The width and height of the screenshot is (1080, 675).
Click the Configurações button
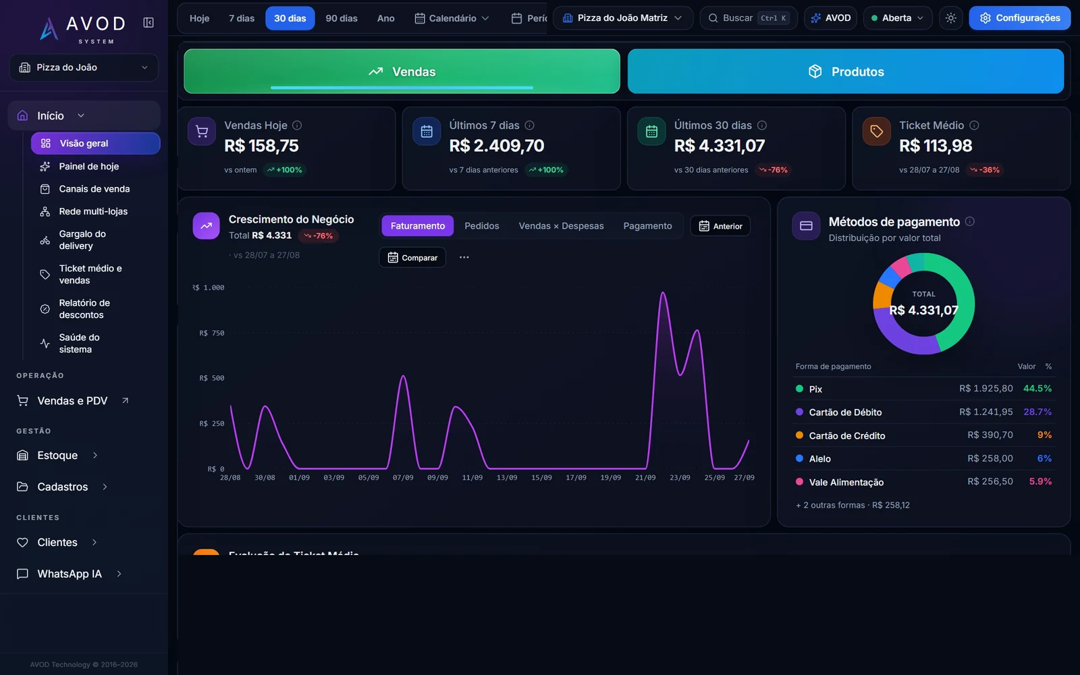tap(1019, 18)
